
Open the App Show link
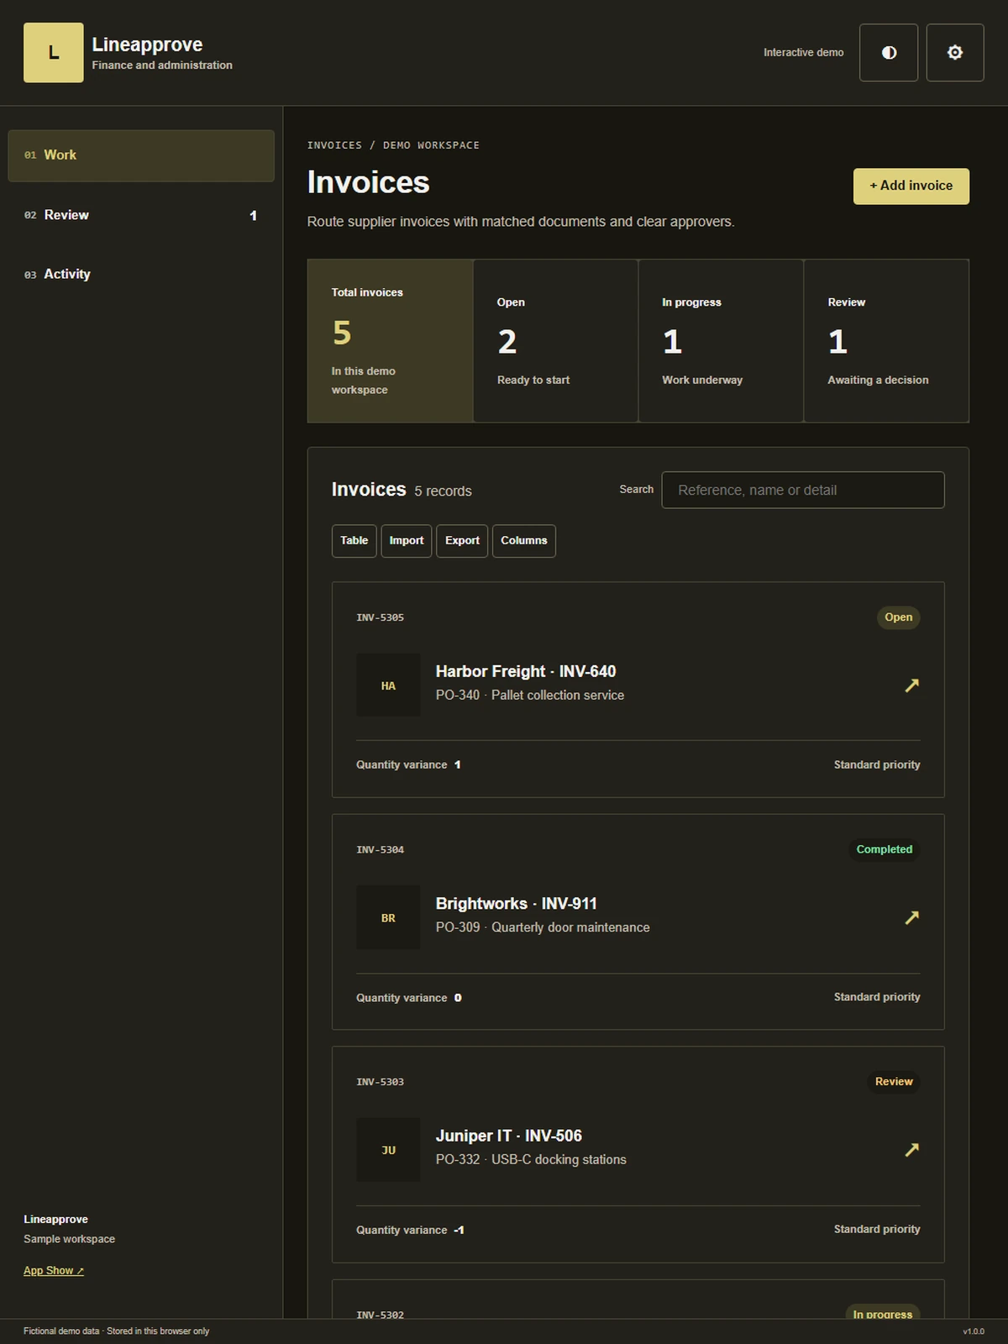click(54, 1270)
